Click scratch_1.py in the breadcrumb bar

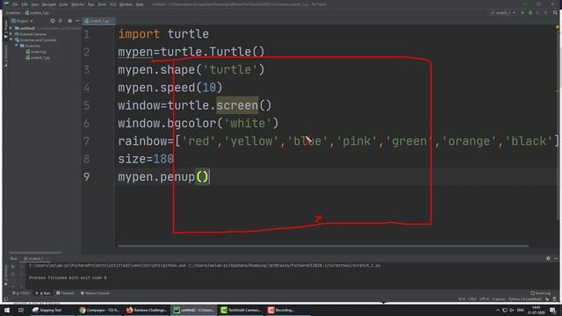point(37,13)
